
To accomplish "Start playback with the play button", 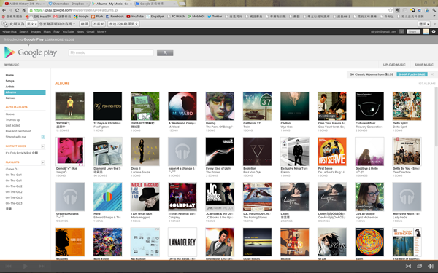I will click(x=26, y=266).
